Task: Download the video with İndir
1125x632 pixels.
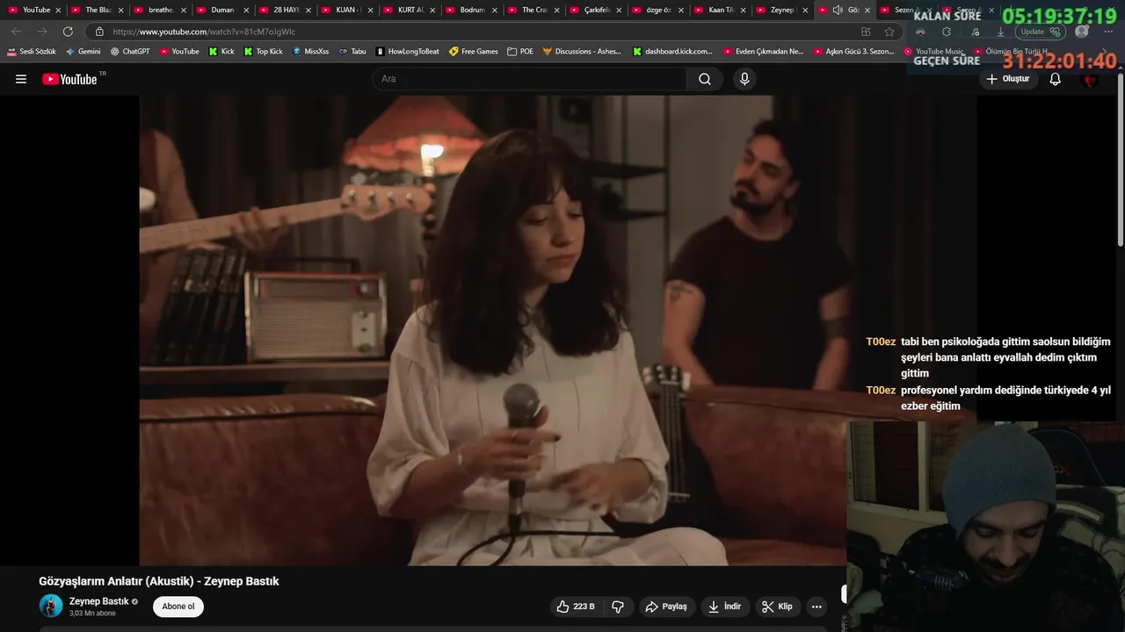Action: (725, 607)
